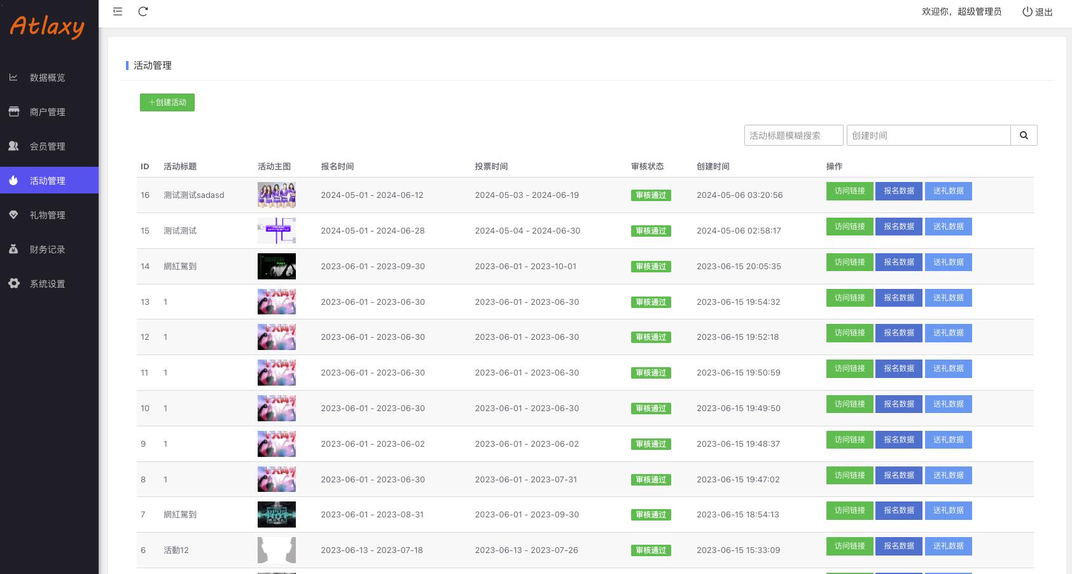Viewport: 1072px width, 574px height.
Task: Click the users icon for 会员管理
Action: [x=13, y=146]
